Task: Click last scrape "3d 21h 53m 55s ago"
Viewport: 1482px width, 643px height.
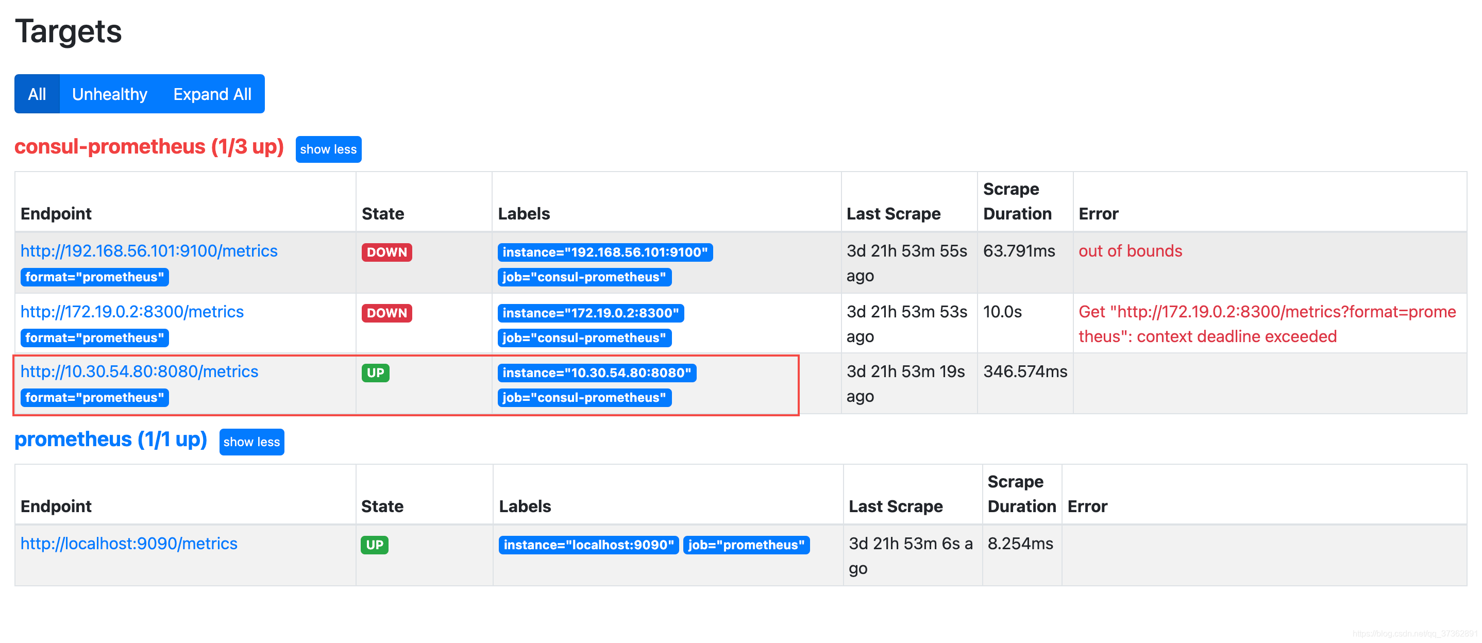Action: [907, 263]
